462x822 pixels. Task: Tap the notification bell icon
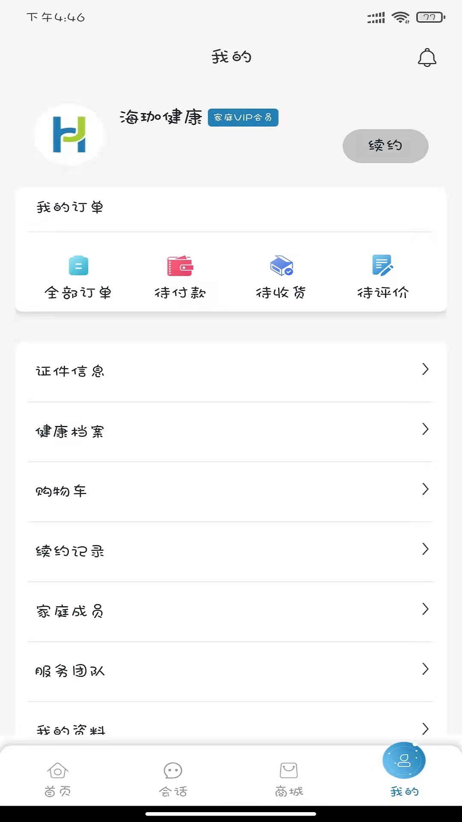click(x=426, y=58)
